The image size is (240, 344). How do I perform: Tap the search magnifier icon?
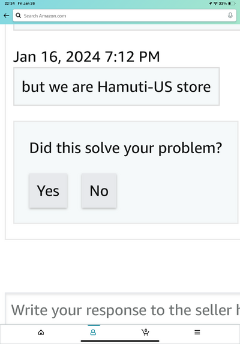coord(19,16)
